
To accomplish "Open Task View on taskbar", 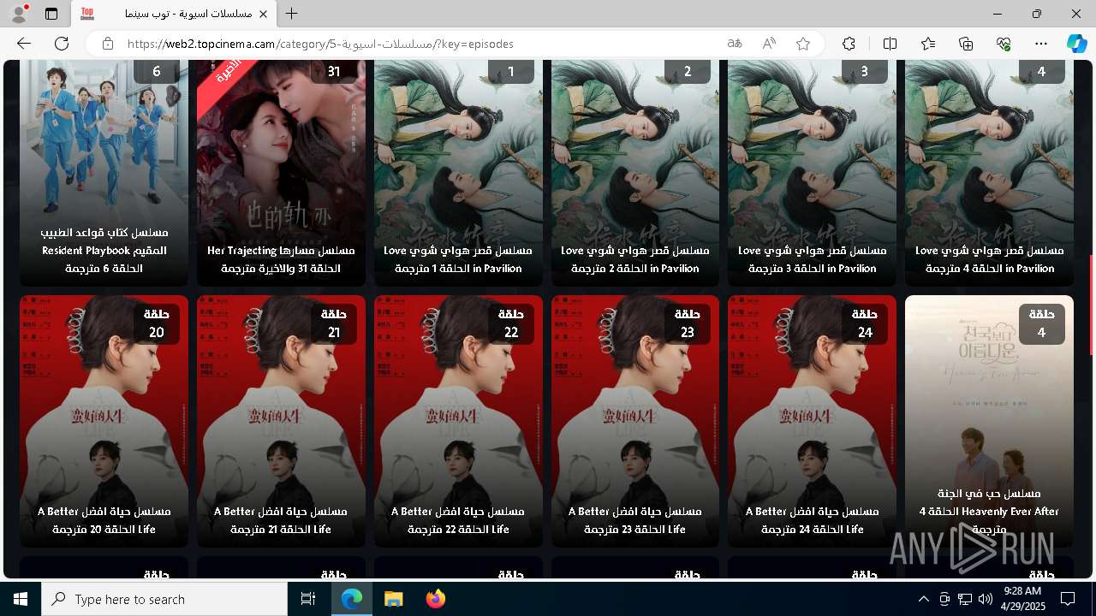I will (308, 599).
